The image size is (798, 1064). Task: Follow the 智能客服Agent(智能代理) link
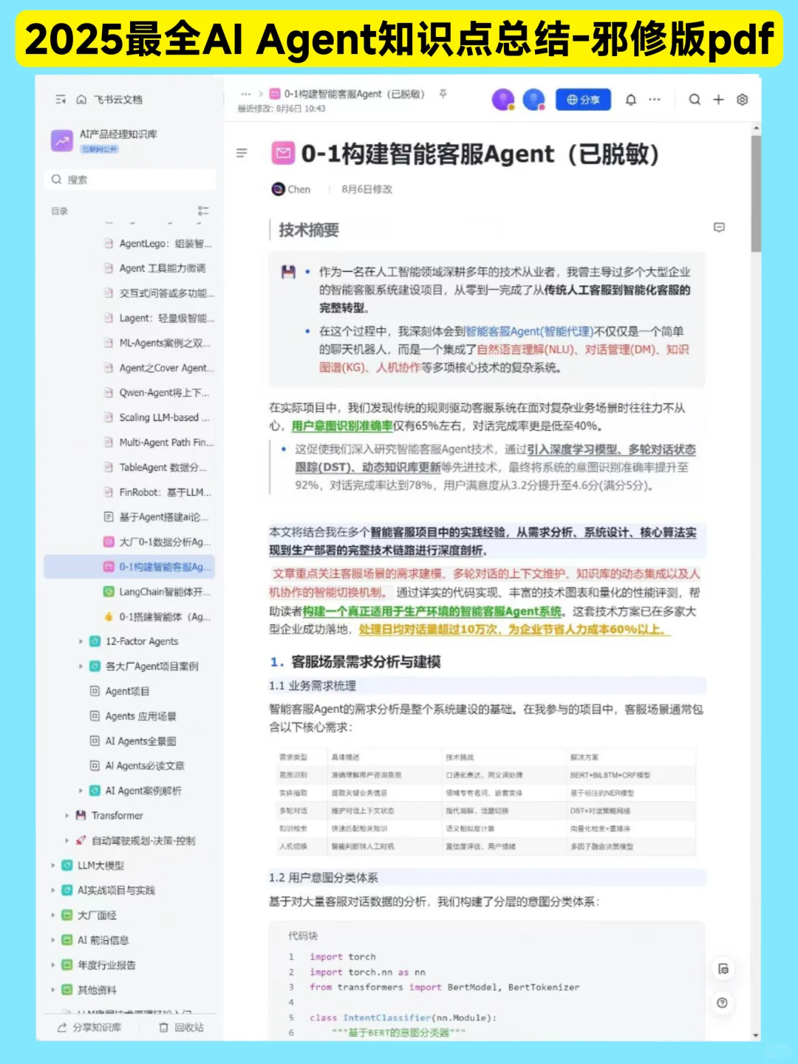(x=529, y=331)
